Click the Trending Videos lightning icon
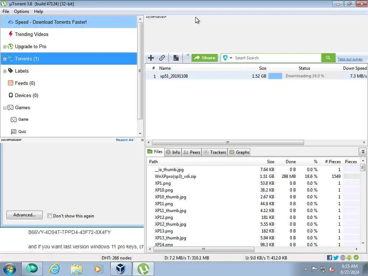Image resolution: width=368 pixels, height=276 pixels. 10,34
